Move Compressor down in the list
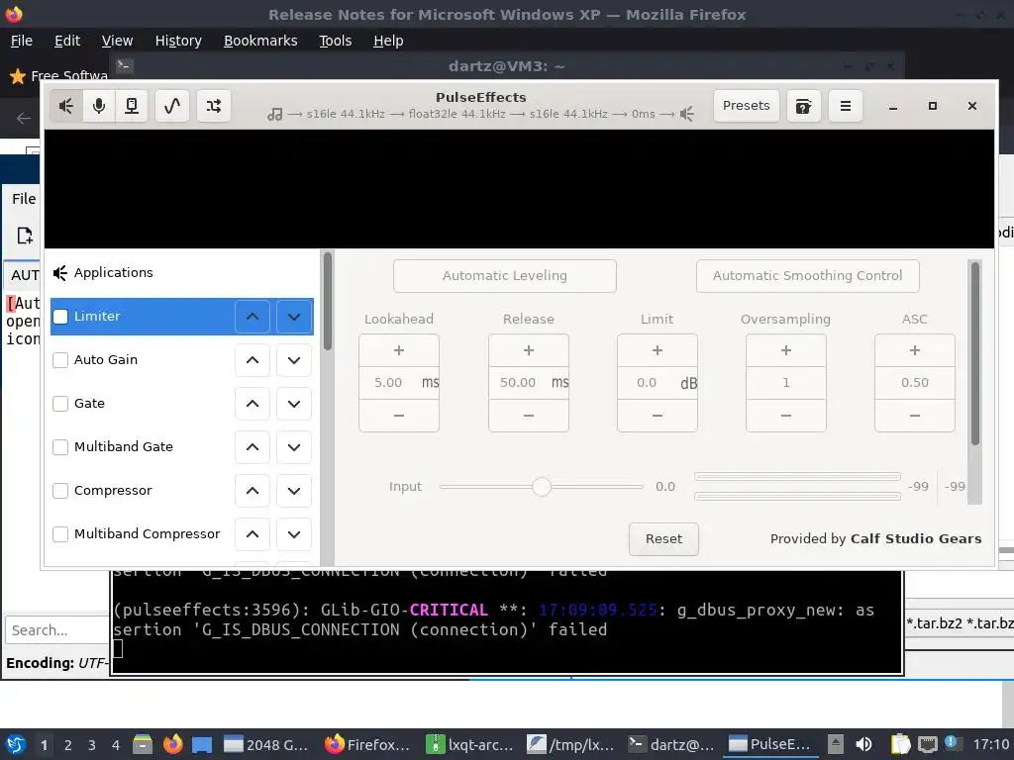This screenshot has width=1014, height=760. pyautogui.click(x=293, y=491)
